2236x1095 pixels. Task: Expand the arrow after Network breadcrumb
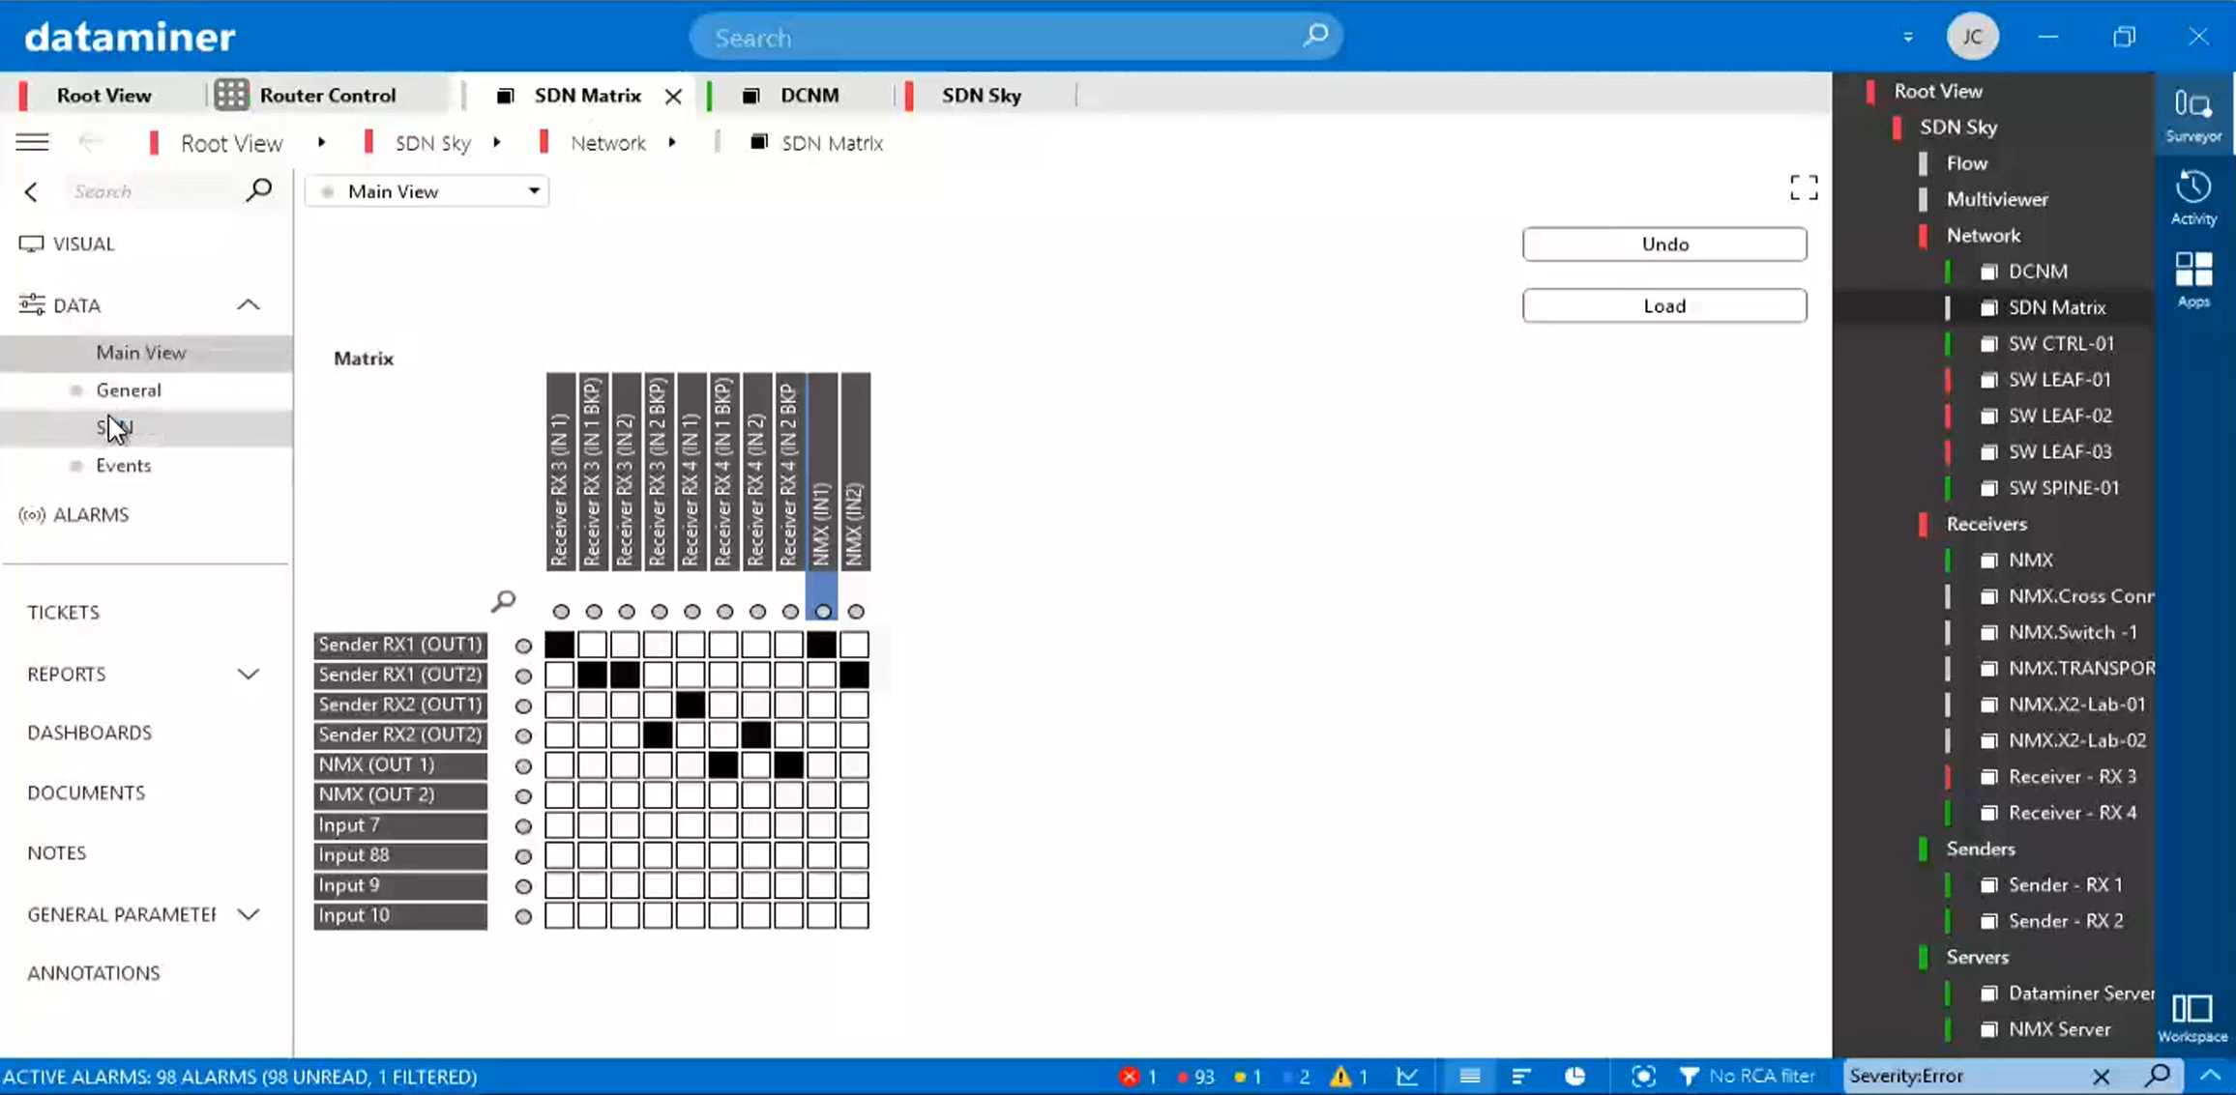tap(671, 142)
